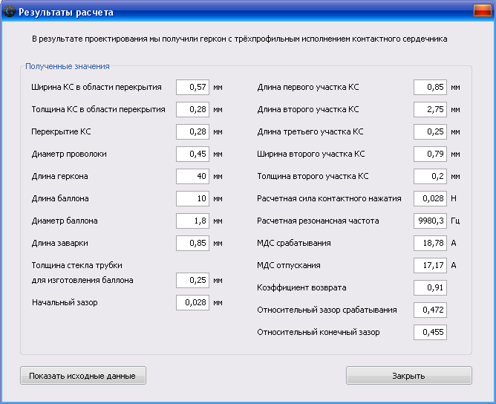Click the label Диаметр баллона
The image size is (496, 404).
65,221
